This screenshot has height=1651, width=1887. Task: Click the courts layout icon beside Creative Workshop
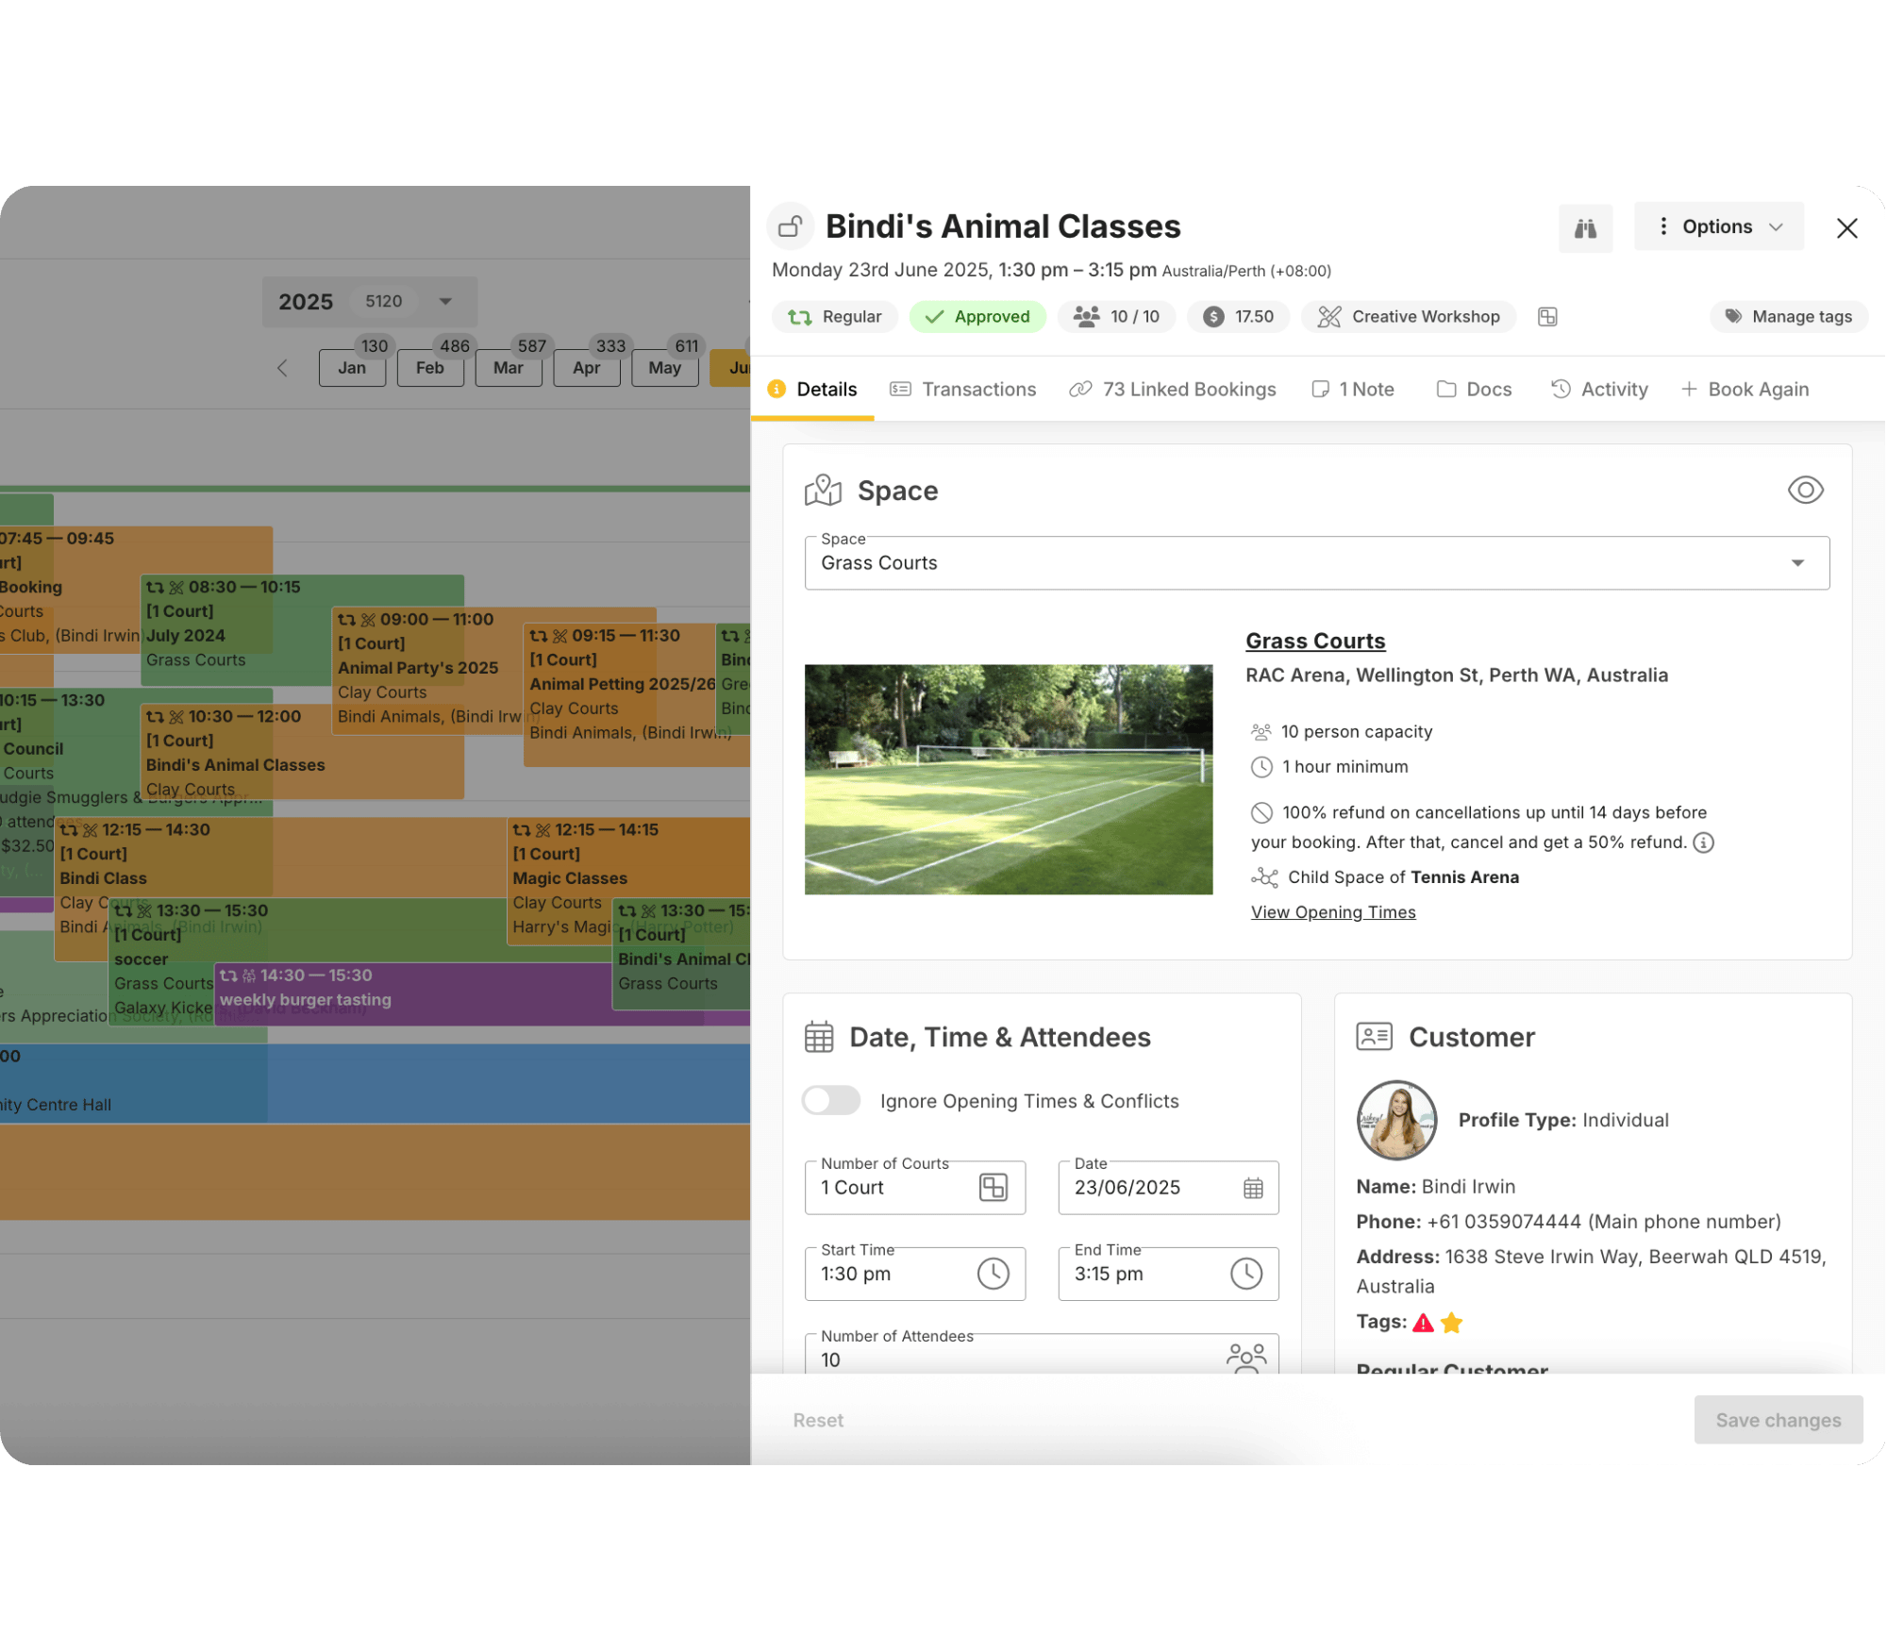(1547, 317)
